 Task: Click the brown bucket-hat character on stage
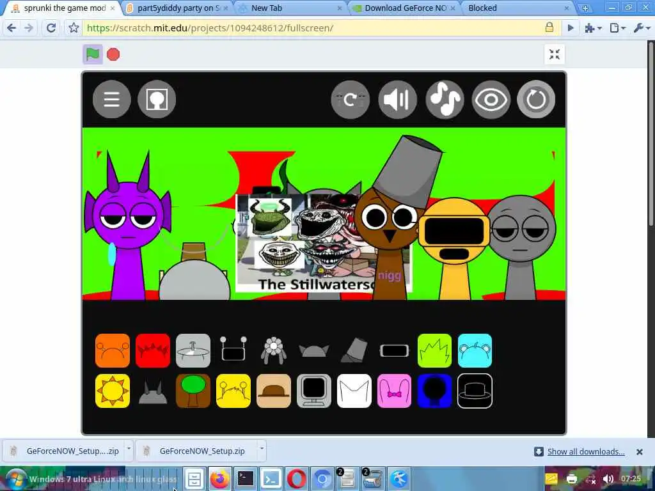393,226
